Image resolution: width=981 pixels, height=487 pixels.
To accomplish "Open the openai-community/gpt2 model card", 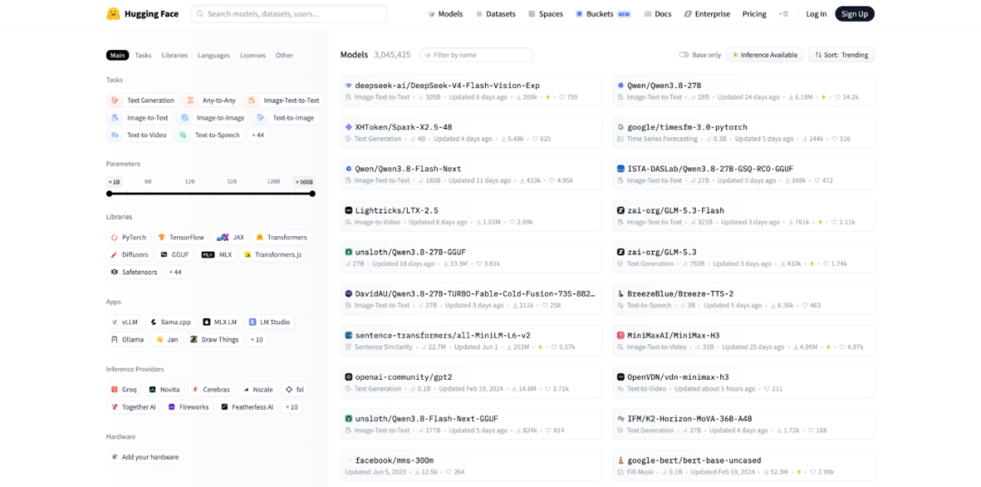I will pos(471,383).
